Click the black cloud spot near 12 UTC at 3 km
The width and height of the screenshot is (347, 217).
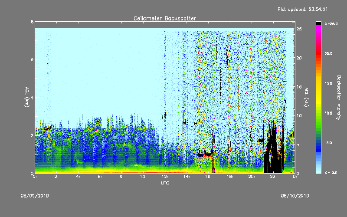(165, 115)
